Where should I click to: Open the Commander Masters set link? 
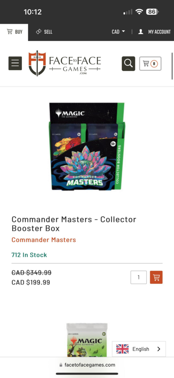(44, 240)
